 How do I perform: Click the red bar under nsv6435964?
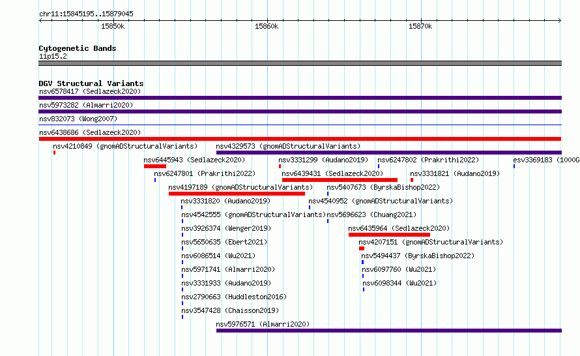tap(389, 235)
